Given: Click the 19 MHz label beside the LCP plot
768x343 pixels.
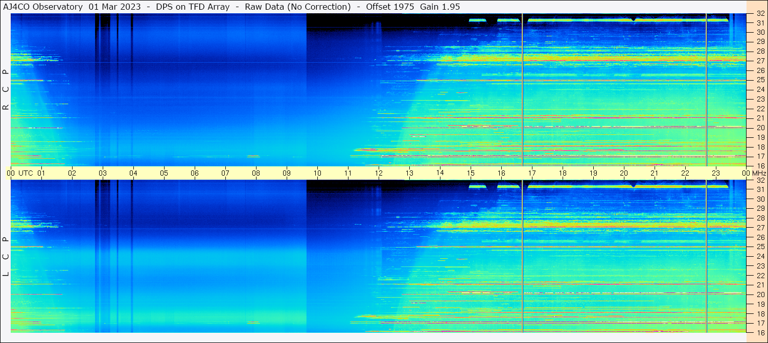Looking at the screenshot, I should pos(760,304).
